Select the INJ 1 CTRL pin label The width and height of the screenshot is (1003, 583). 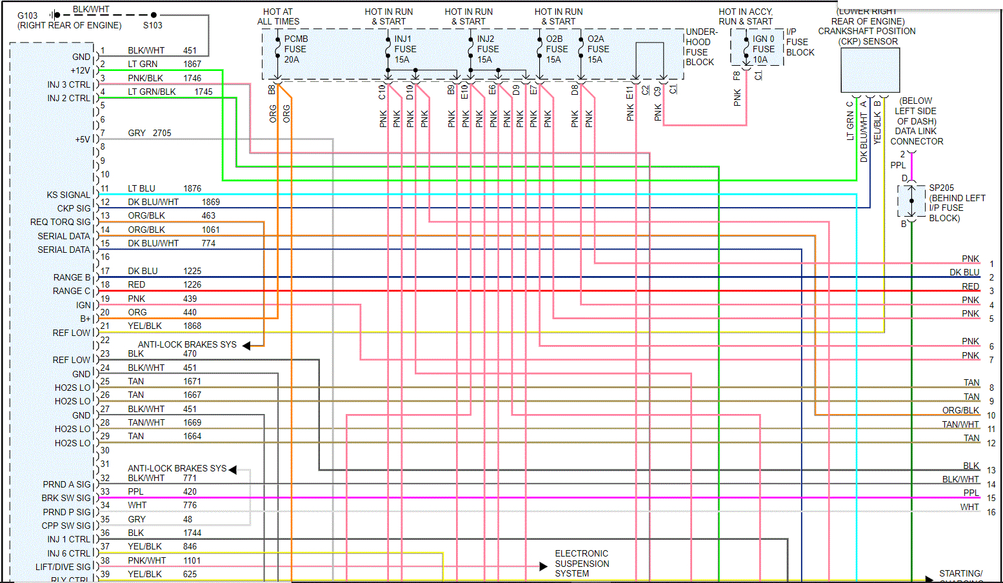69,539
